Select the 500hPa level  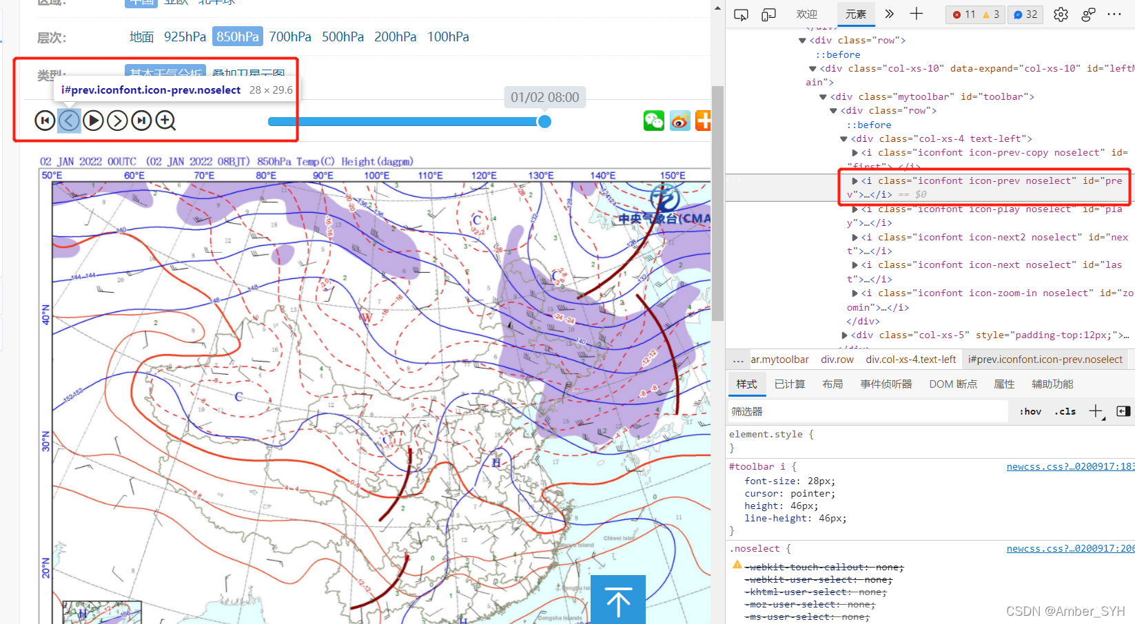coord(342,37)
